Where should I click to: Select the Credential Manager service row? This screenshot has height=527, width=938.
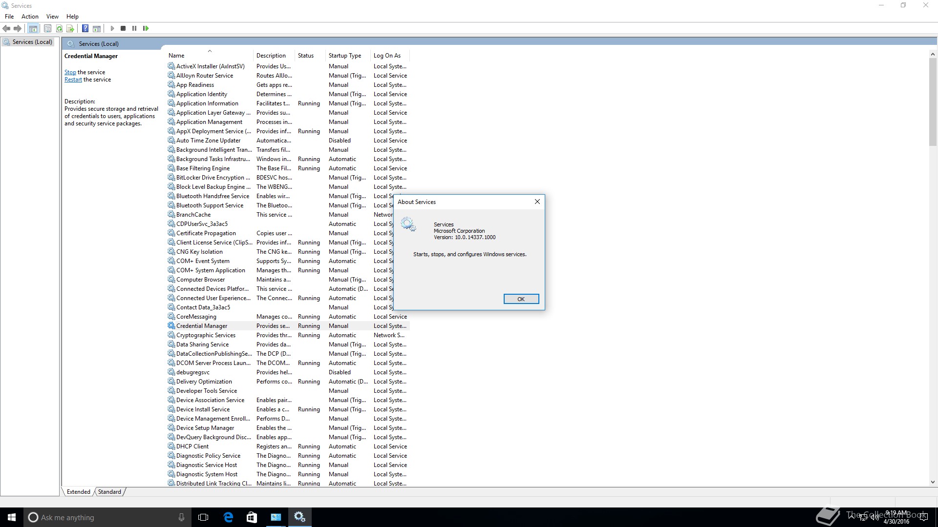[x=288, y=326]
